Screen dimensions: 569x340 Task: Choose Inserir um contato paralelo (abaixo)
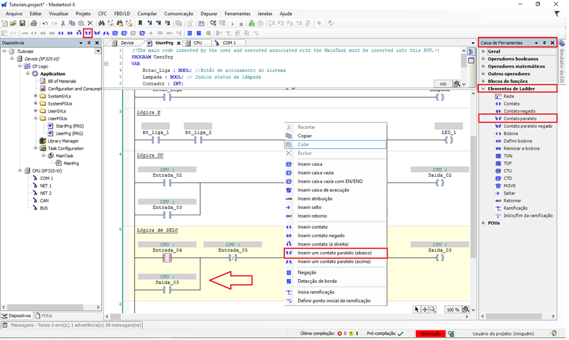click(335, 253)
